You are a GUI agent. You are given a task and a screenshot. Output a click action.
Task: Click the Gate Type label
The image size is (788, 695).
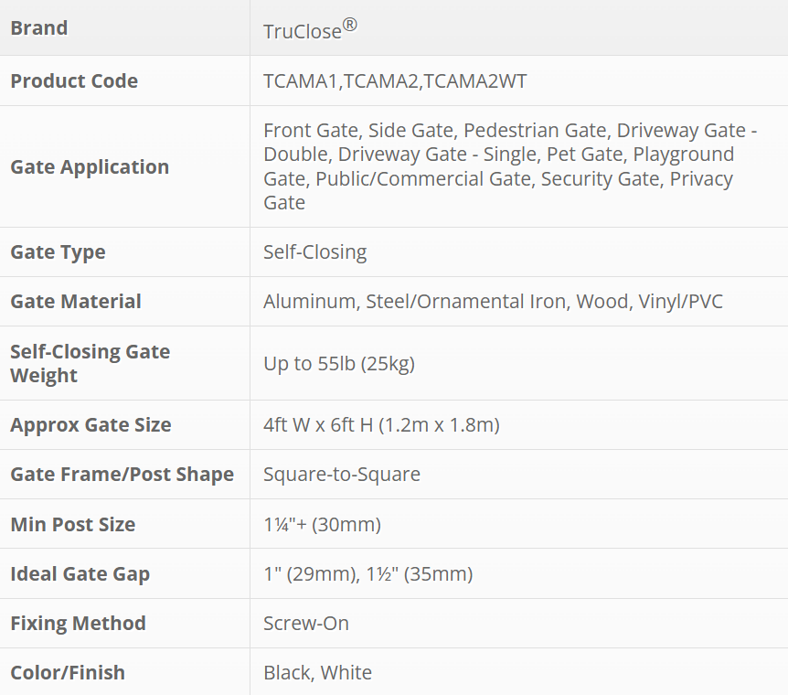coord(58,251)
